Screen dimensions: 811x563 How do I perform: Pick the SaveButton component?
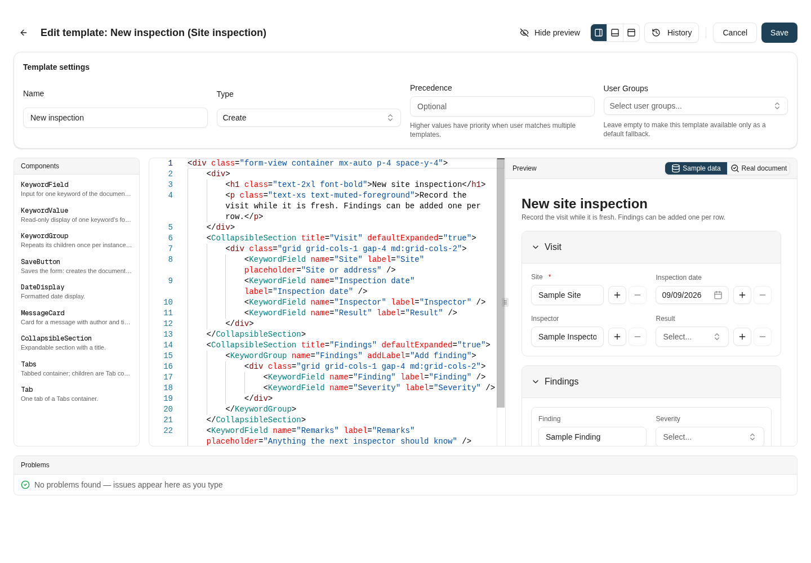coord(76,266)
